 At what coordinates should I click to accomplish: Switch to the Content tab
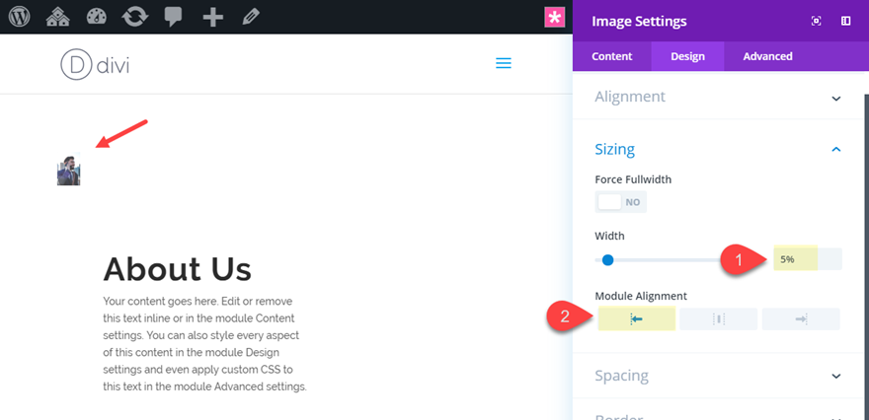[x=612, y=56]
